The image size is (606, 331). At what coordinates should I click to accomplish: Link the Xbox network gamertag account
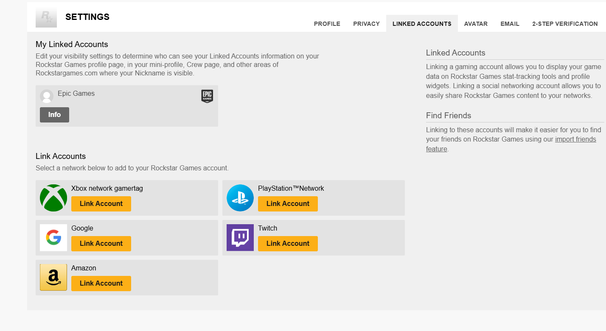[101, 204]
